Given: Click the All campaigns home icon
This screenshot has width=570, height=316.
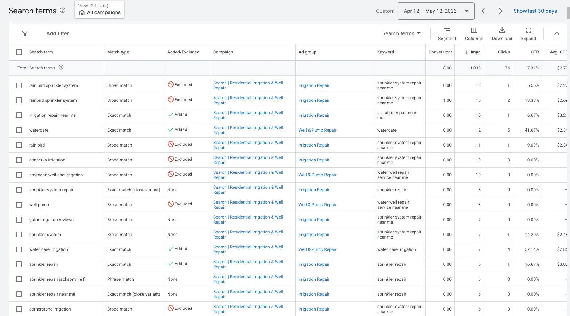Looking at the screenshot, I should (82, 12).
